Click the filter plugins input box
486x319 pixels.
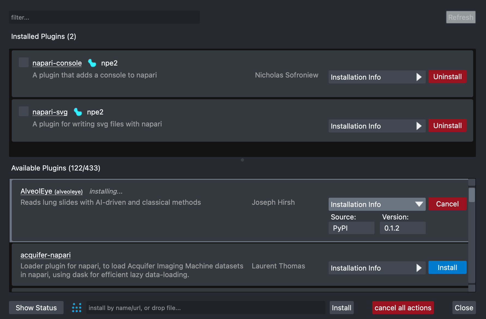tap(104, 17)
